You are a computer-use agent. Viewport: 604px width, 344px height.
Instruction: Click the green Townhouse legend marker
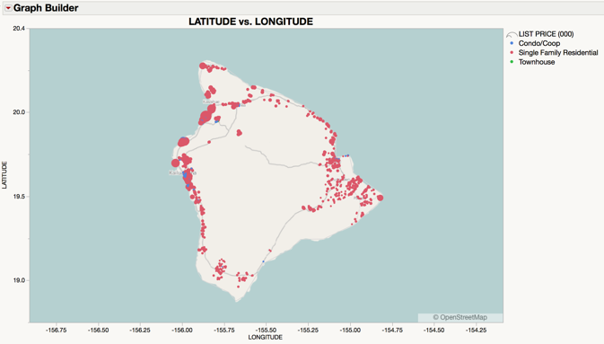pos(512,62)
